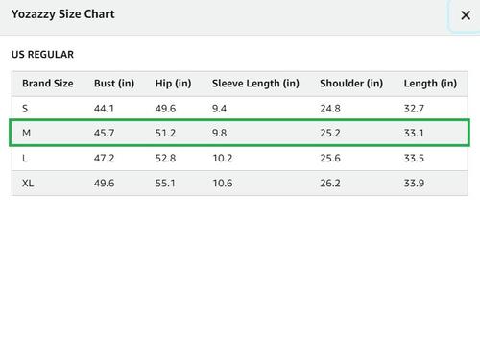
Task: Click the Bust (in) column header
Action: [114, 84]
